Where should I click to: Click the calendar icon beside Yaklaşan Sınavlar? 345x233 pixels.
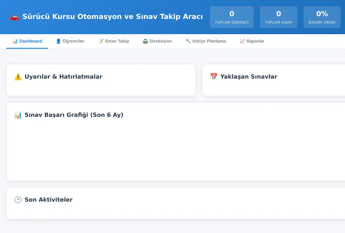214,77
